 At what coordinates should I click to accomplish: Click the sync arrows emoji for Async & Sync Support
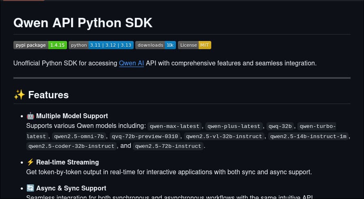click(x=30, y=188)
